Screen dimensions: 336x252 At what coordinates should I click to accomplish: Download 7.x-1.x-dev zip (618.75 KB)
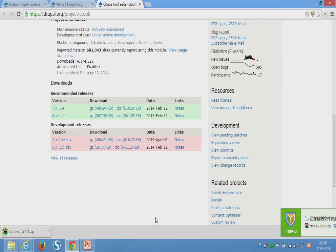(129, 140)
